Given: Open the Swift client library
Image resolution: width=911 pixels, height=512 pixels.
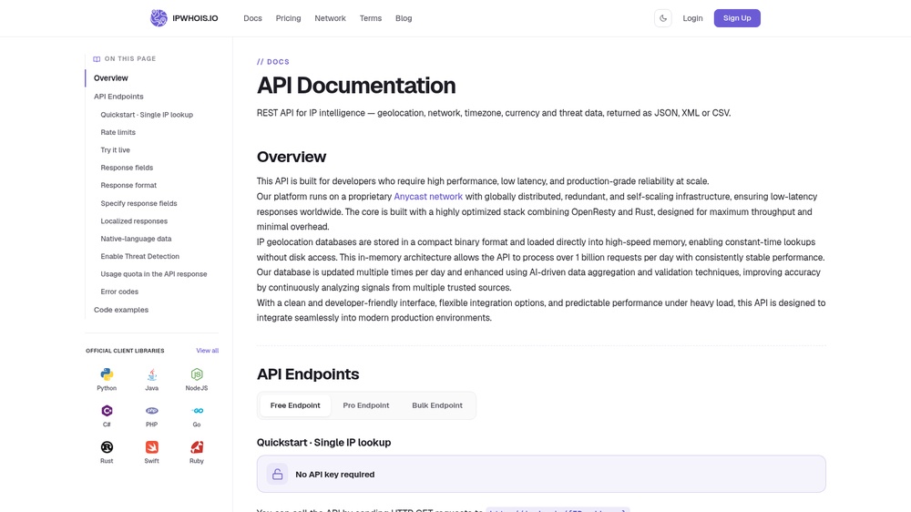Looking at the screenshot, I should 151,453.
